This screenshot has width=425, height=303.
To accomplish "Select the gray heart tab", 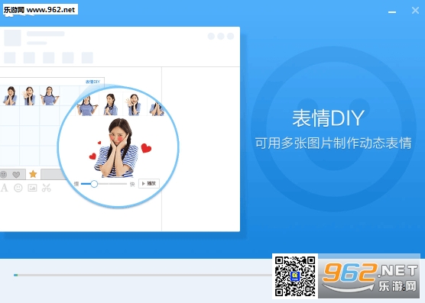I will [16, 175].
